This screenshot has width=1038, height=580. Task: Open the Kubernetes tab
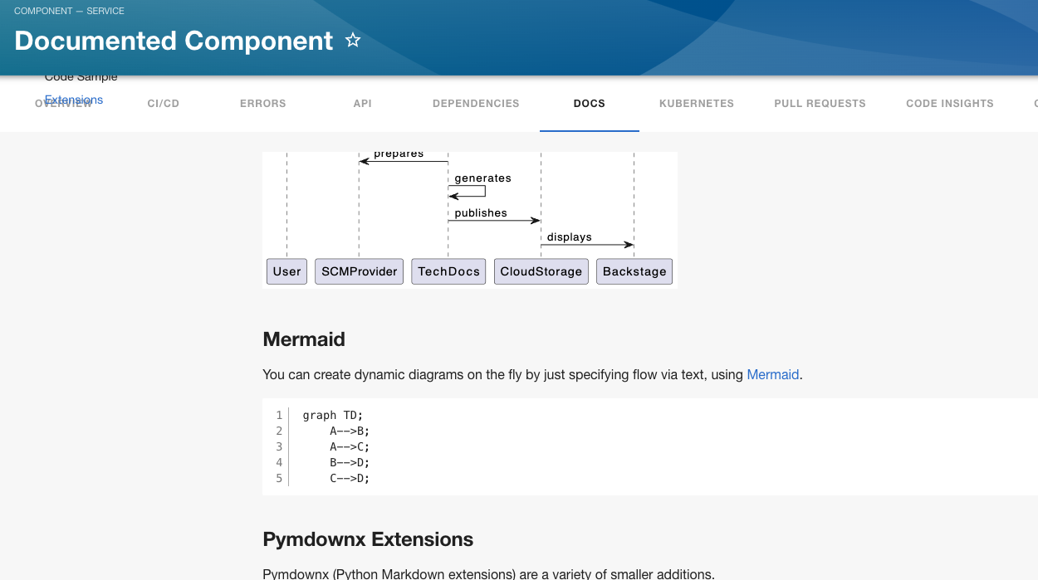click(x=696, y=103)
